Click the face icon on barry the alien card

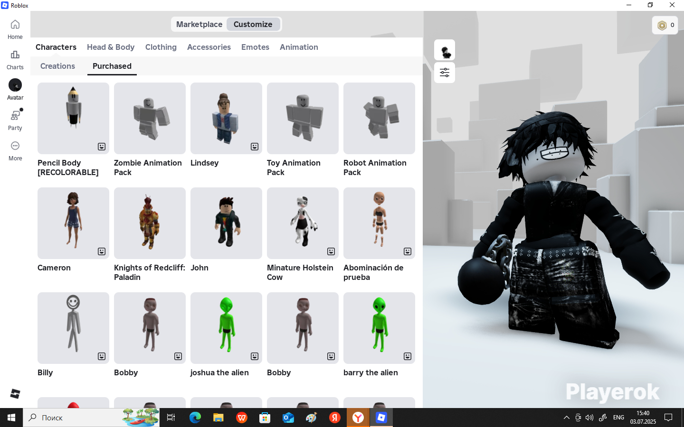(x=408, y=356)
